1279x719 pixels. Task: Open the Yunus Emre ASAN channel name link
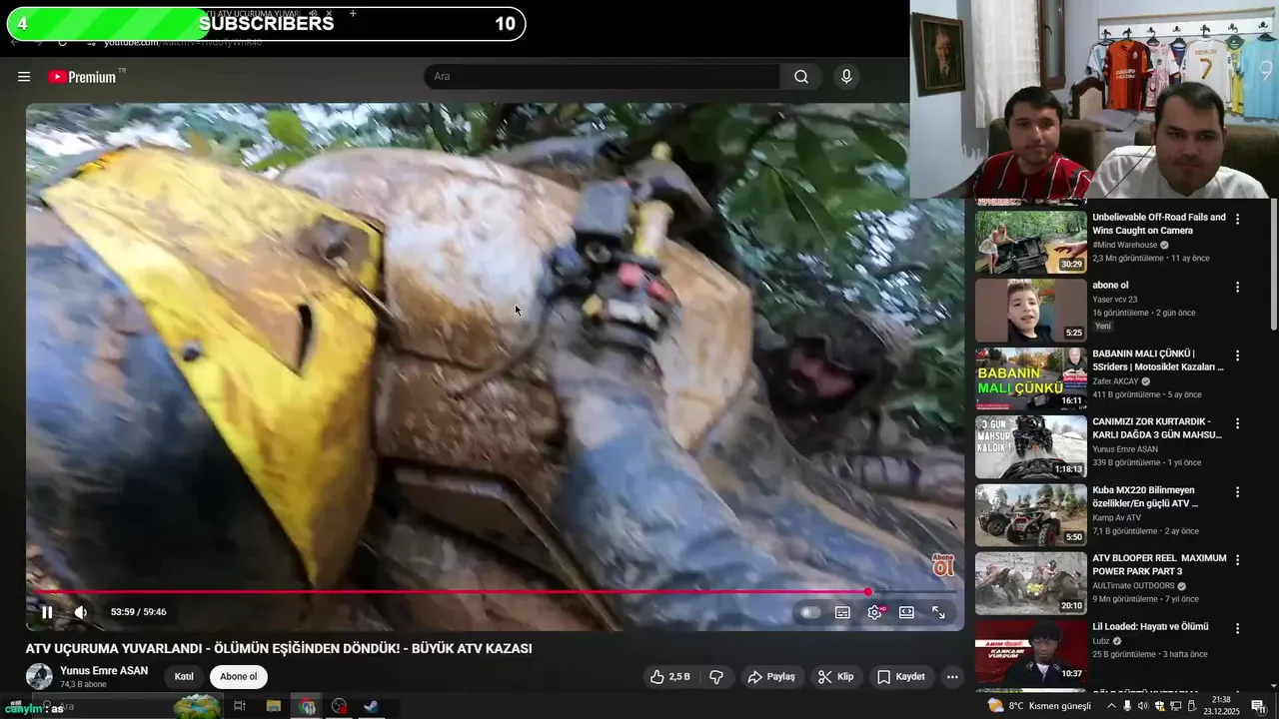coord(104,671)
